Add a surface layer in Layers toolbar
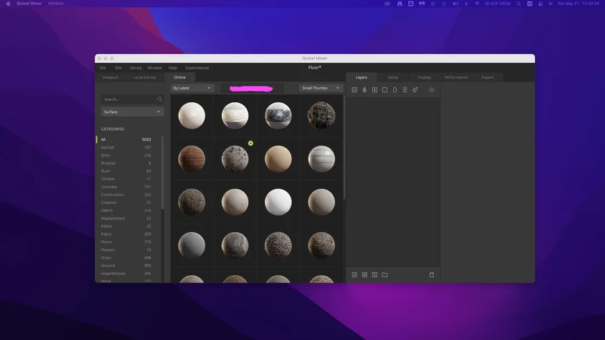 pos(354,90)
